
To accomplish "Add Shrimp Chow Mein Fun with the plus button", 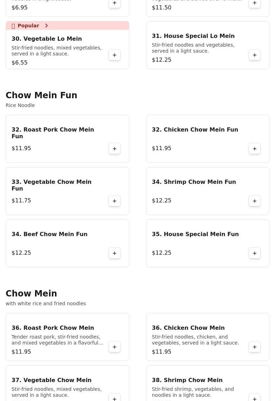I will click(255, 201).
